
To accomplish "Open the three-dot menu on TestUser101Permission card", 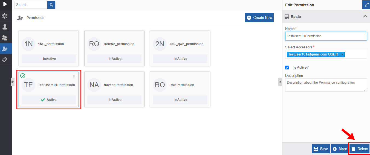I will [x=74, y=77].
